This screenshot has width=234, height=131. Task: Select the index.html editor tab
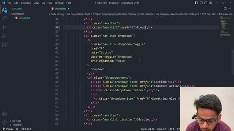click(60, 9)
